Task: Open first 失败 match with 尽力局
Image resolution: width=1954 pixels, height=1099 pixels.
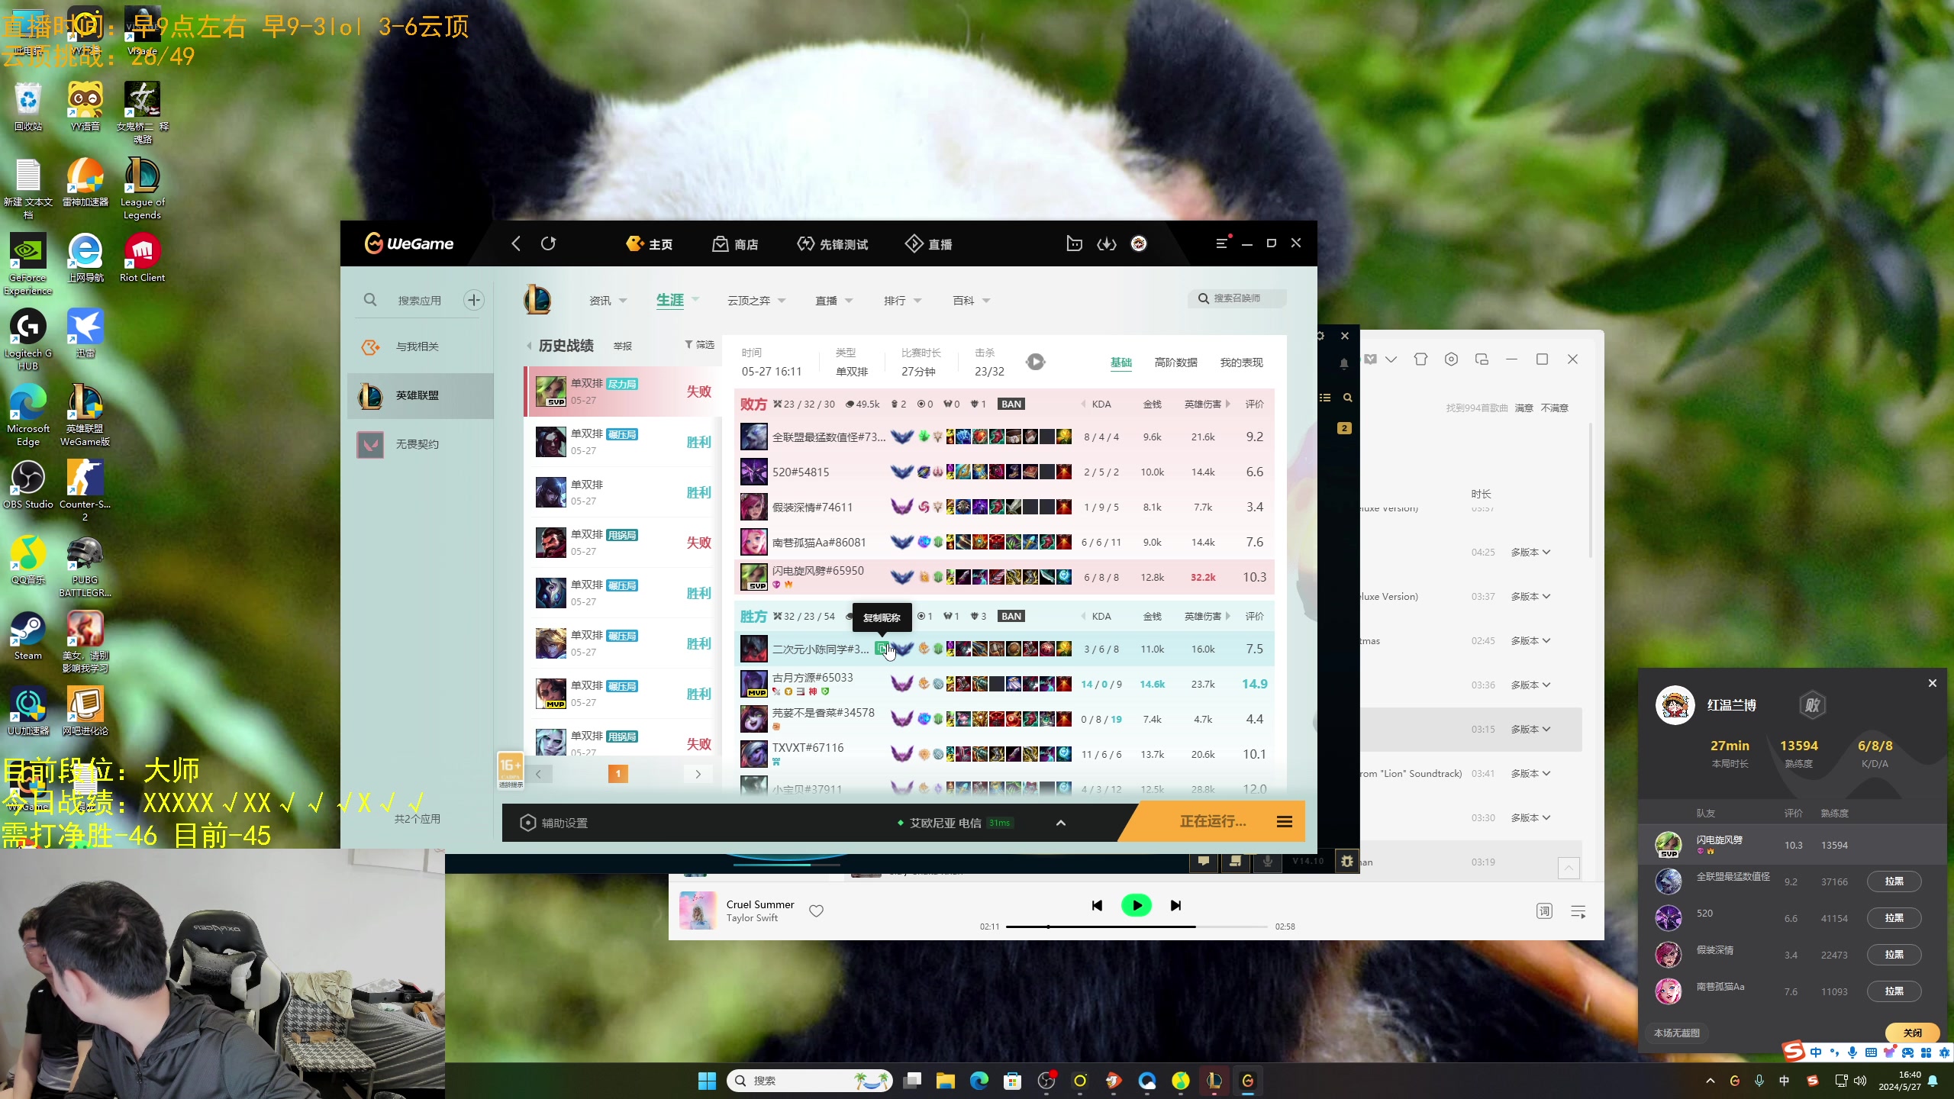Action: 622,392
